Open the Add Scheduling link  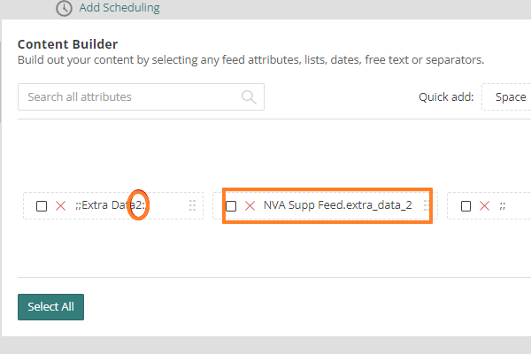coord(119,9)
